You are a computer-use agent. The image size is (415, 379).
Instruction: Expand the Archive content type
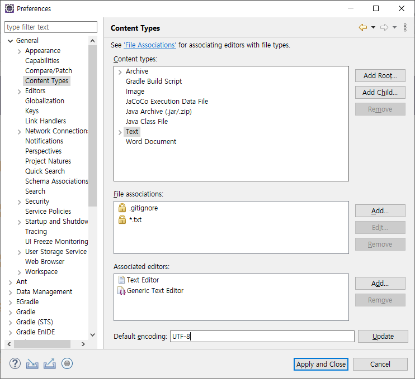[x=120, y=72]
